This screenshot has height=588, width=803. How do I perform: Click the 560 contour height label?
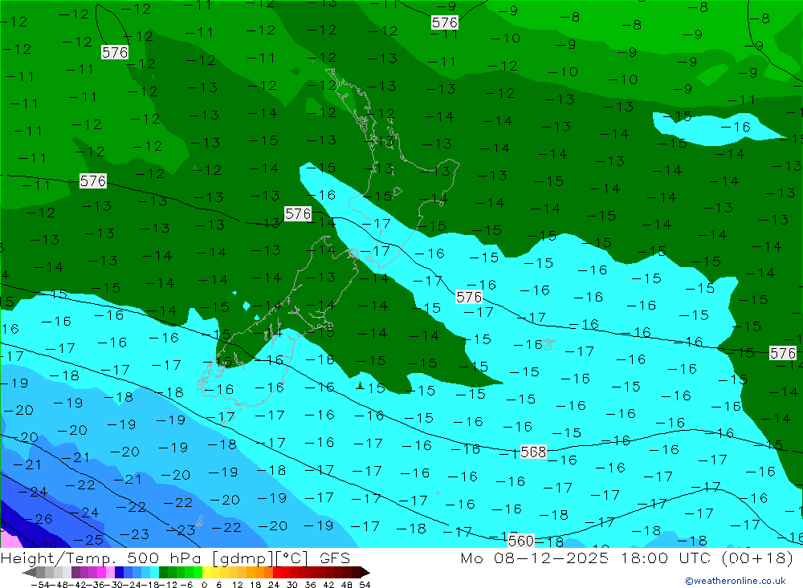(x=521, y=541)
